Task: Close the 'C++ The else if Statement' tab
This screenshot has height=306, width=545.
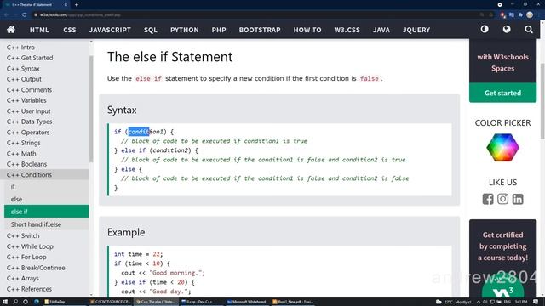Action: (66, 5)
